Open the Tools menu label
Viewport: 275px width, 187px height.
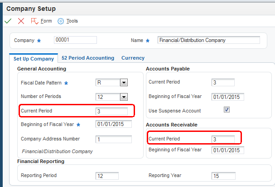[x=72, y=21]
